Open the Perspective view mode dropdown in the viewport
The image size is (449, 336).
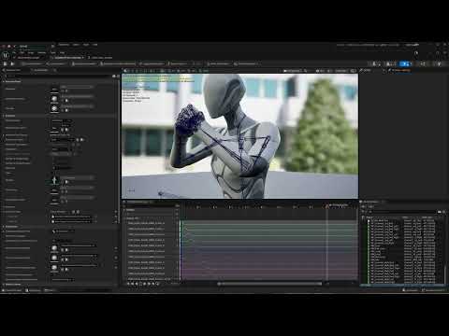click(293, 71)
